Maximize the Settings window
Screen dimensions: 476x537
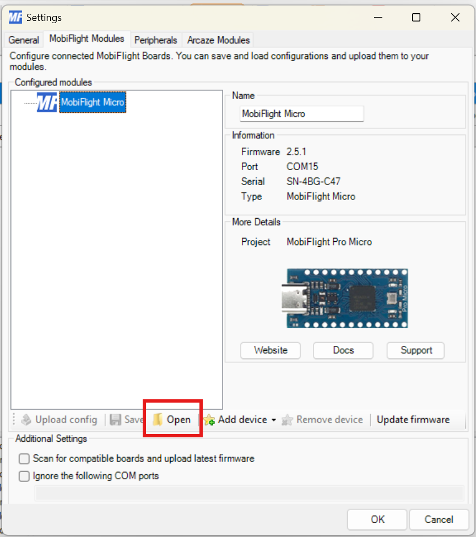coord(416,18)
